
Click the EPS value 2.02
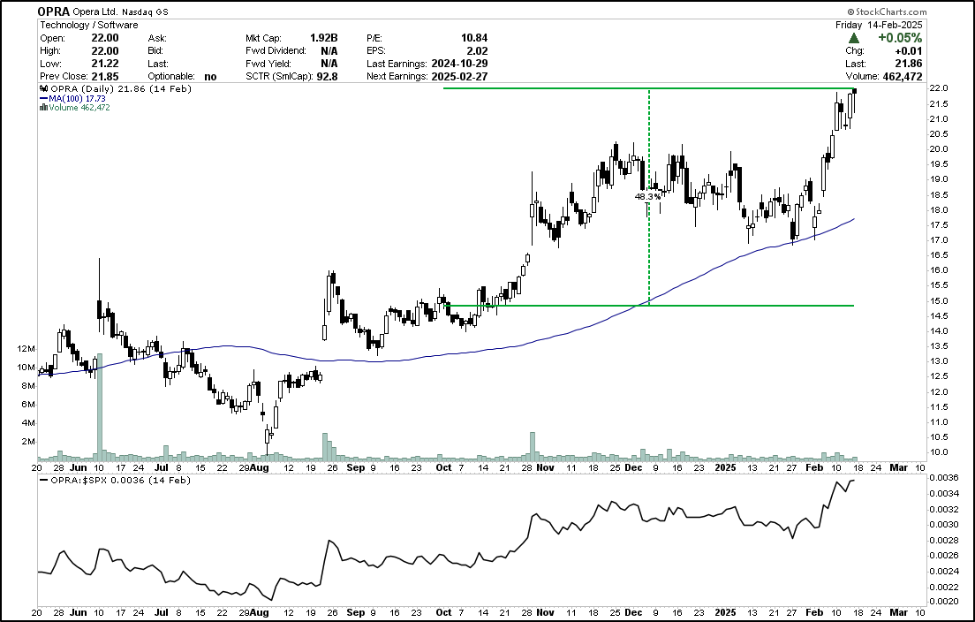pos(478,51)
